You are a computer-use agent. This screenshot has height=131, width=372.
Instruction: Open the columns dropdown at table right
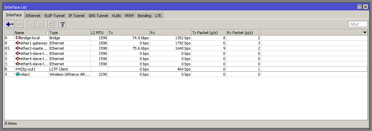(x=365, y=32)
